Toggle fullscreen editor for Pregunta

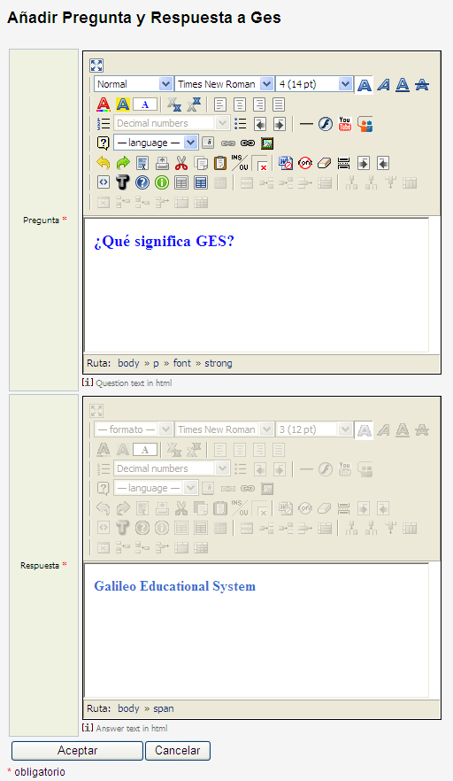(x=96, y=66)
